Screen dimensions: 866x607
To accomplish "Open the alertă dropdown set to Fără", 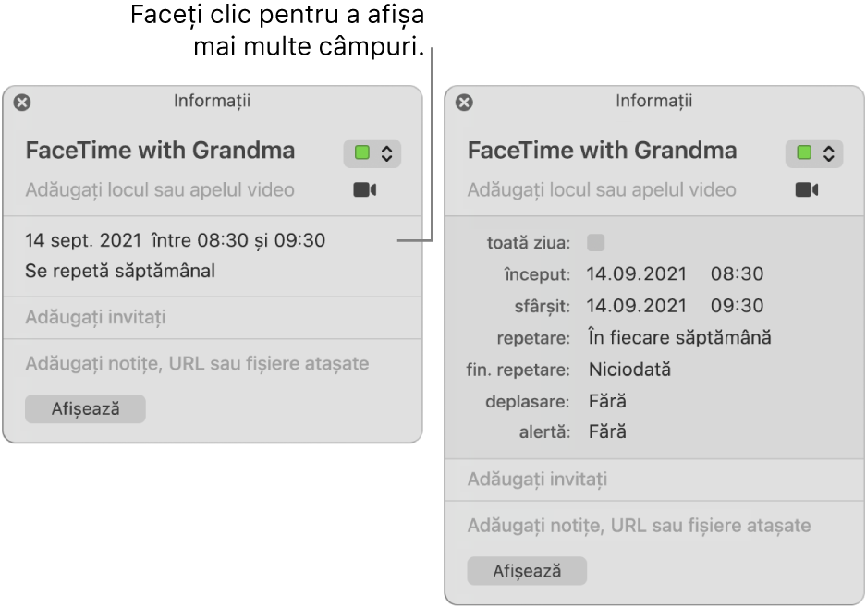I will pos(607,431).
